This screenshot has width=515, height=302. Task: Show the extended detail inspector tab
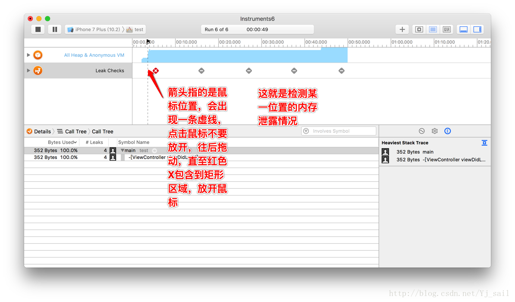click(448, 131)
